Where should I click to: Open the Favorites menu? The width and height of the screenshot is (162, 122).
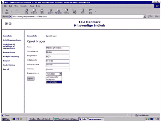point(24,6)
